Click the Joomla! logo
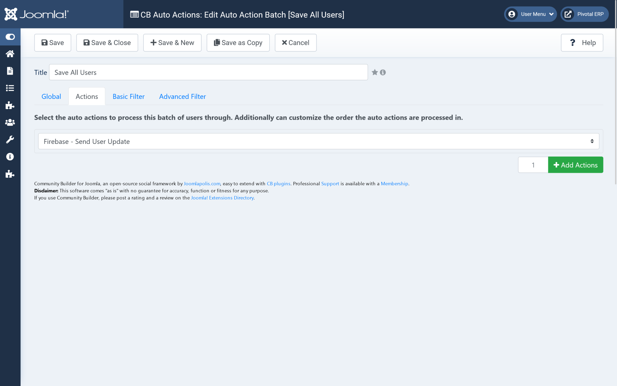The width and height of the screenshot is (617, 386). [36, 14]
